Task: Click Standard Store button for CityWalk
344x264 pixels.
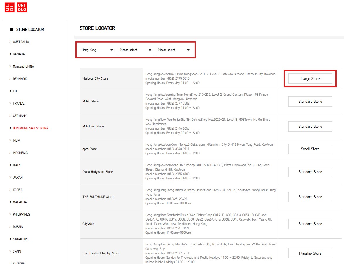Action: point(310,224)
